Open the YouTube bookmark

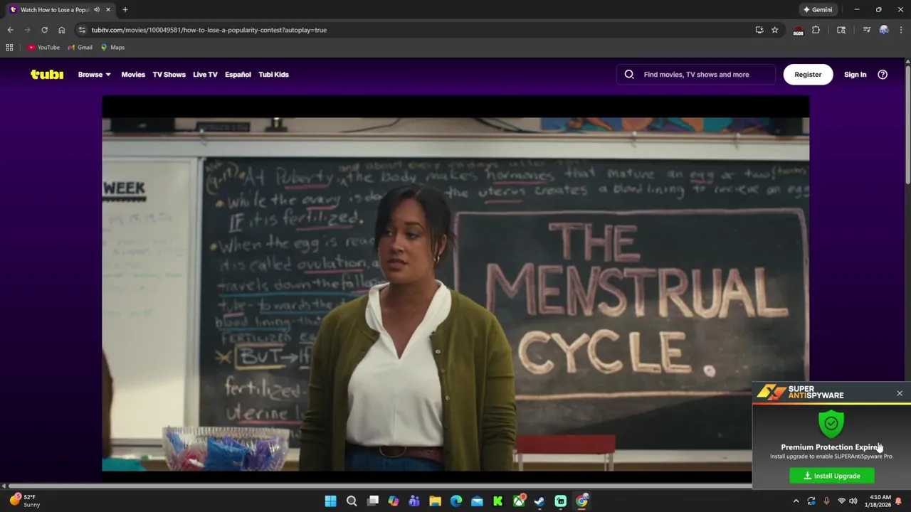[43, 48]
